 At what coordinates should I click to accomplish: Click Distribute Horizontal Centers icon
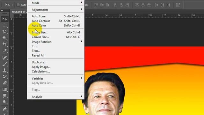[162, 5]
